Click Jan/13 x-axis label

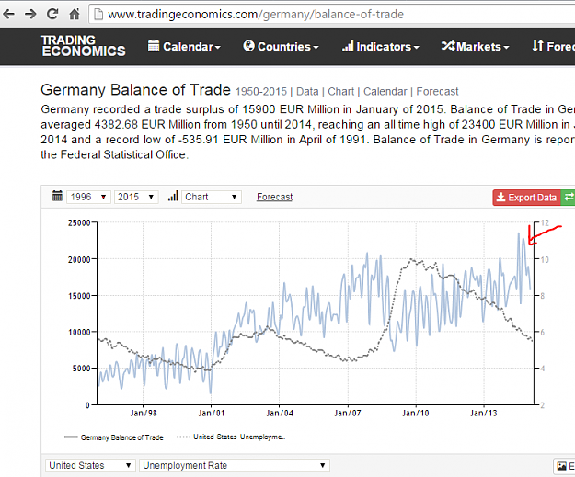(x=483, y=414)
